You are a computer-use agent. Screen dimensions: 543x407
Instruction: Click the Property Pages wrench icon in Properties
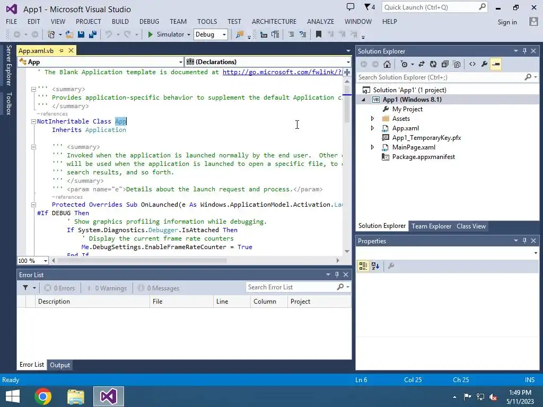tap(391, 266)
